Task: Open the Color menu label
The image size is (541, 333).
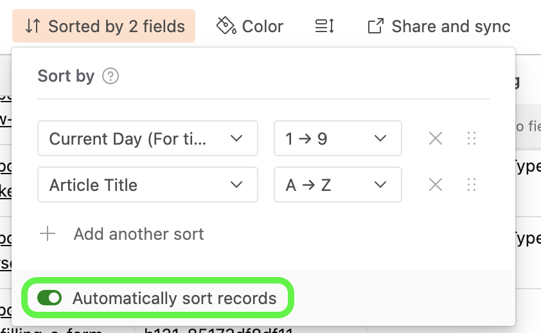Action: click(x=263, y=26)
